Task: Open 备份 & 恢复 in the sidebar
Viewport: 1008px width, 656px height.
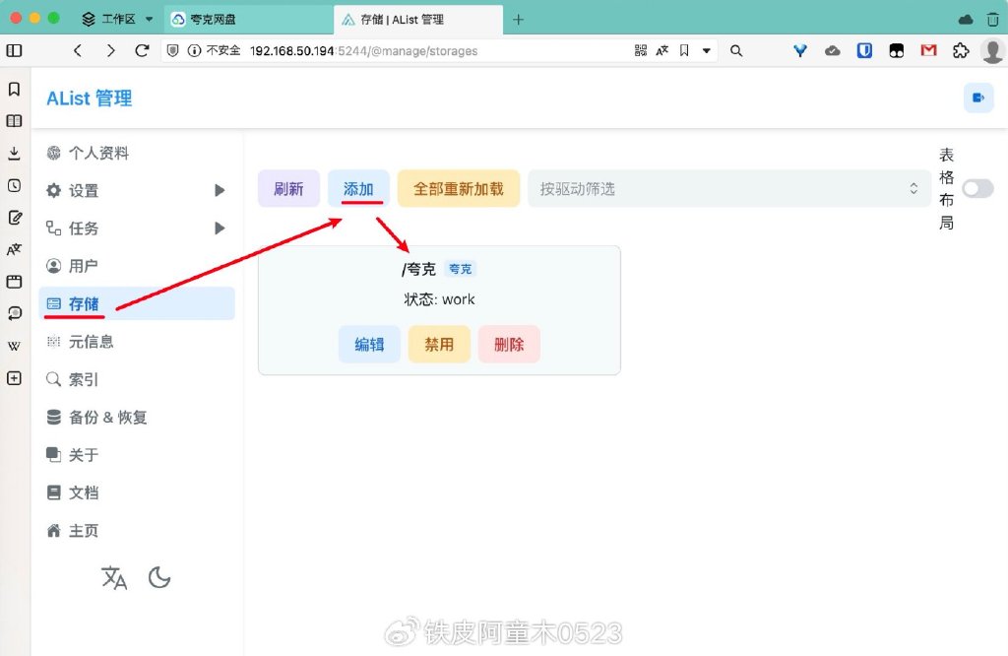Action: 136,418
